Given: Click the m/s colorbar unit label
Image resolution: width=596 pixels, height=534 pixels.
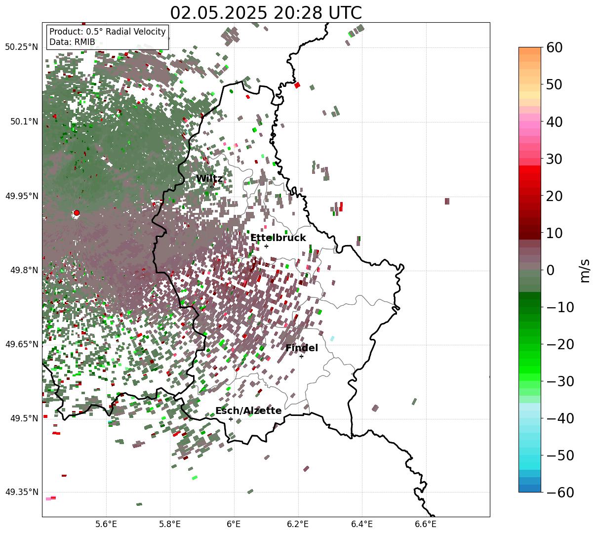Looking at the screenshot, I should 585,270.
